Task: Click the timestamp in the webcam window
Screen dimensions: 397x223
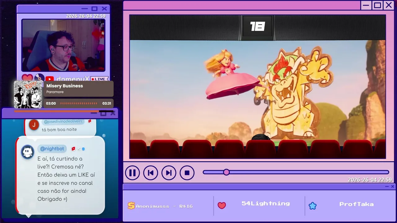Action: (86, 16)
